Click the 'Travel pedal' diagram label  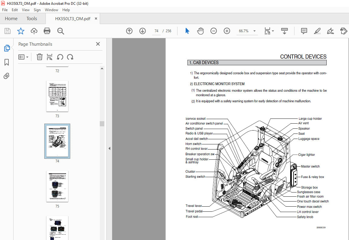(x=194, y=211)
